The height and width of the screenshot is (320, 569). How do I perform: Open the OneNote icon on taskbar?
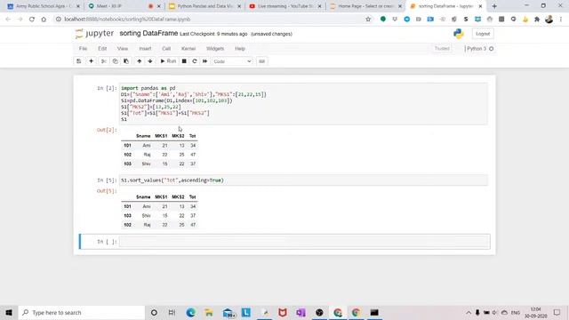[x=301, y=312]
